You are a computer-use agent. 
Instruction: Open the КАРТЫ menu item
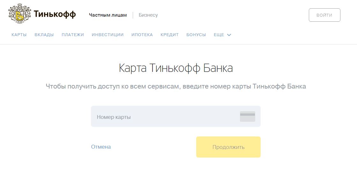[19, 35]
